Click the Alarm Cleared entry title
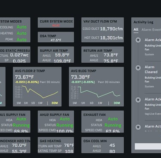The width and height of the screenshot is (161, 158). (x=151, y=70)
